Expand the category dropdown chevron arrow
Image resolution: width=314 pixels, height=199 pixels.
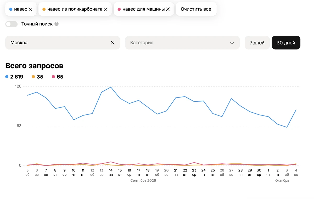232,43
